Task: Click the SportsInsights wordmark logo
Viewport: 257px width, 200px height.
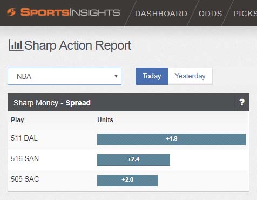Action: pos(70,12)
